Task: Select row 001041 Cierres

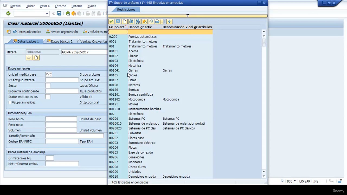Action: click(160, 70)
